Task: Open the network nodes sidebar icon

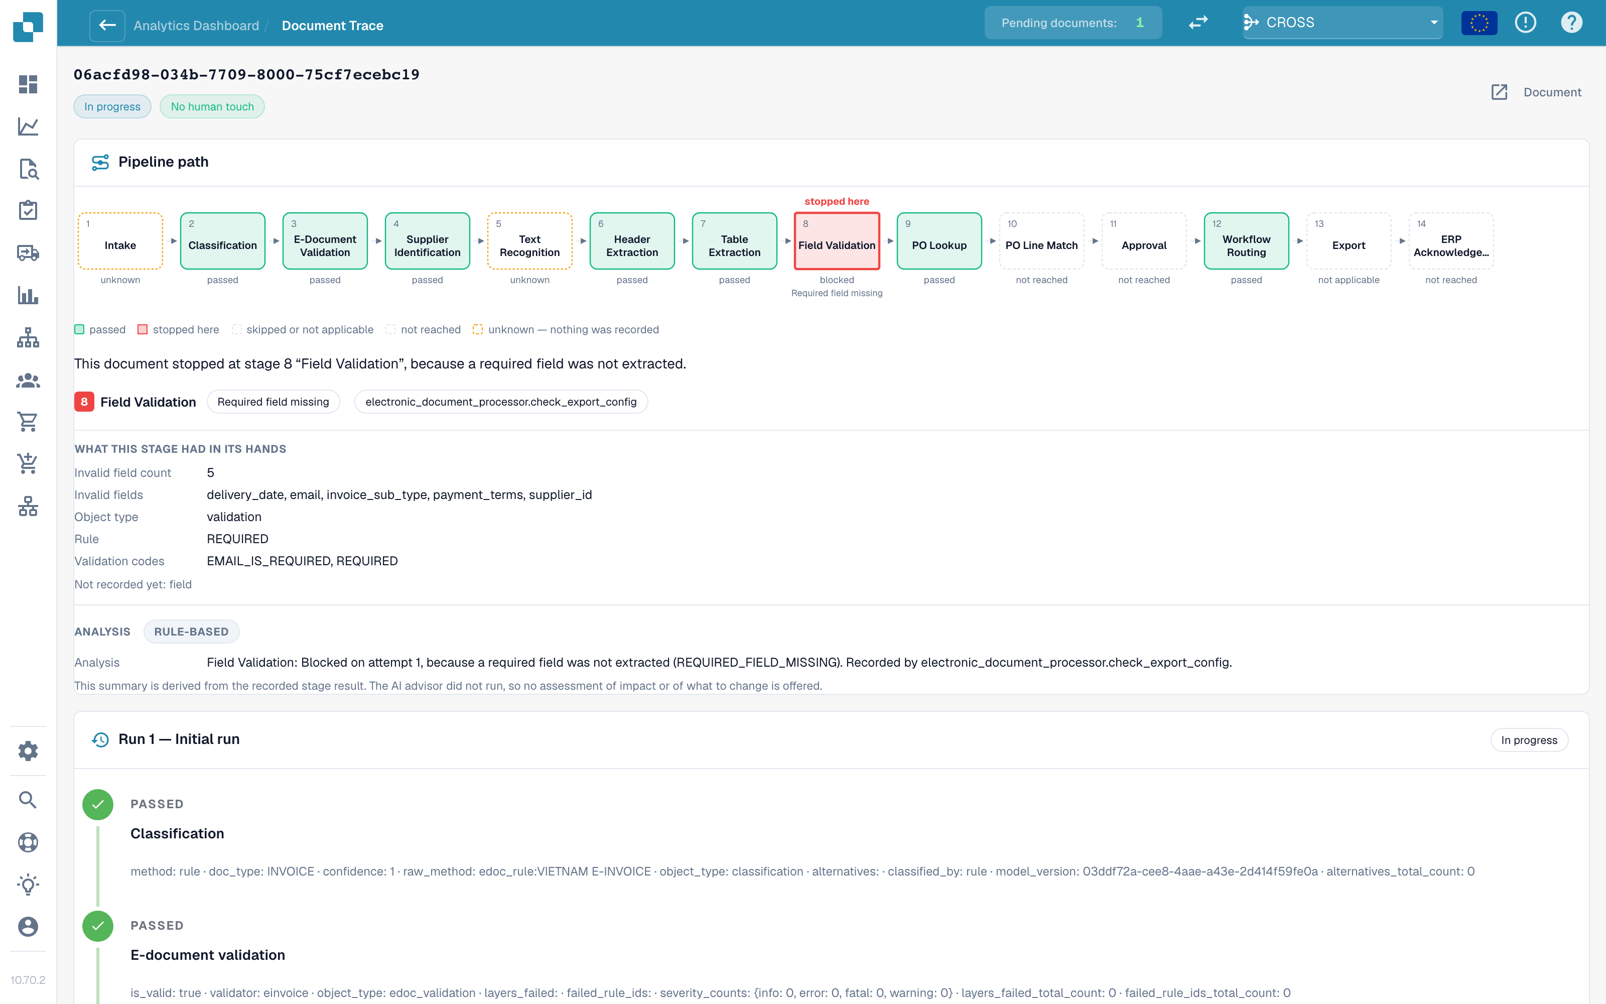Action: coord(28,506)
